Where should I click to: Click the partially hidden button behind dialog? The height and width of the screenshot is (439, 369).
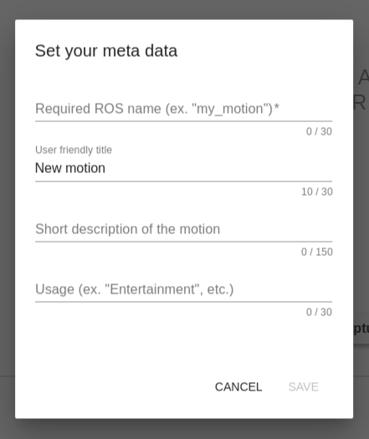361,329
